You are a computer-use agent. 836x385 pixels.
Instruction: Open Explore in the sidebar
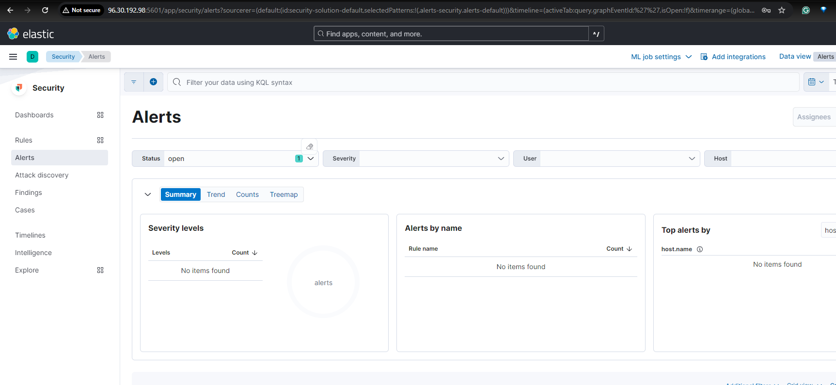(x=27, y=270)
